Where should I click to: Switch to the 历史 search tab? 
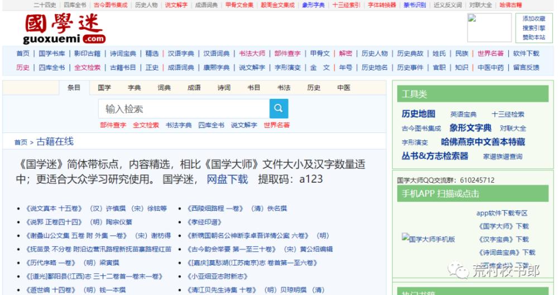tap(314, 88)
